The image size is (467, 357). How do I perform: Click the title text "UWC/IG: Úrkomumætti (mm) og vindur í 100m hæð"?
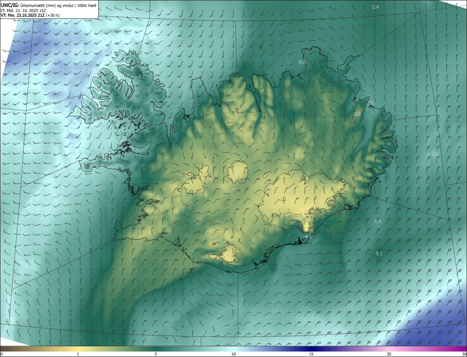coord(49,5)
